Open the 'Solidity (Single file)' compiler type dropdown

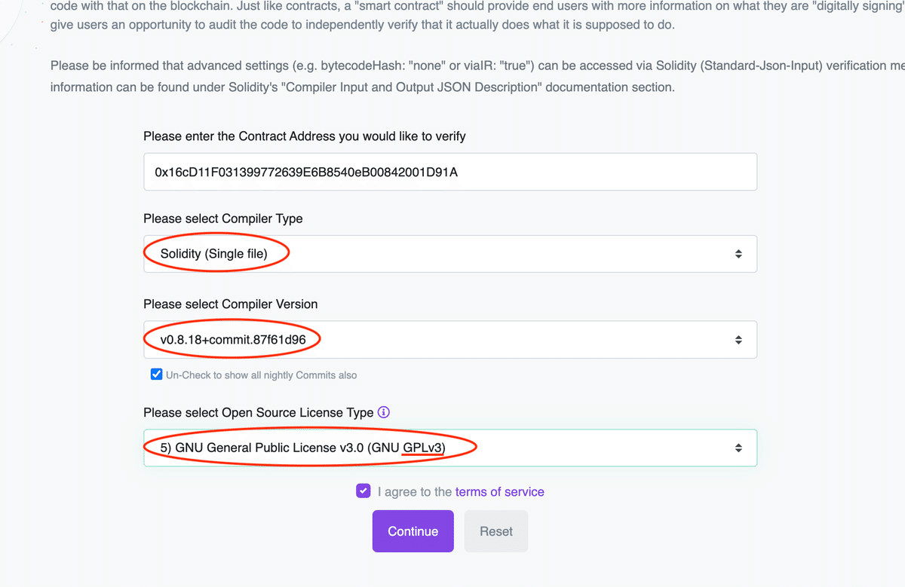(x=450, y=254)
